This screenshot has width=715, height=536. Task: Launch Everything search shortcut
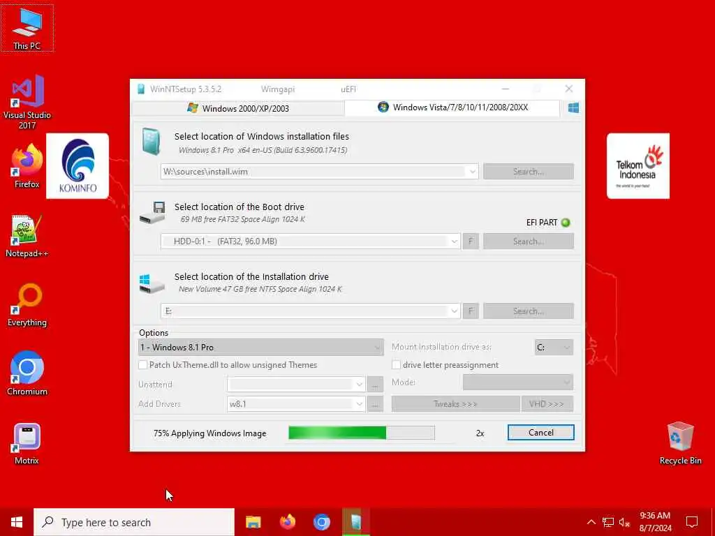point(27,304)
